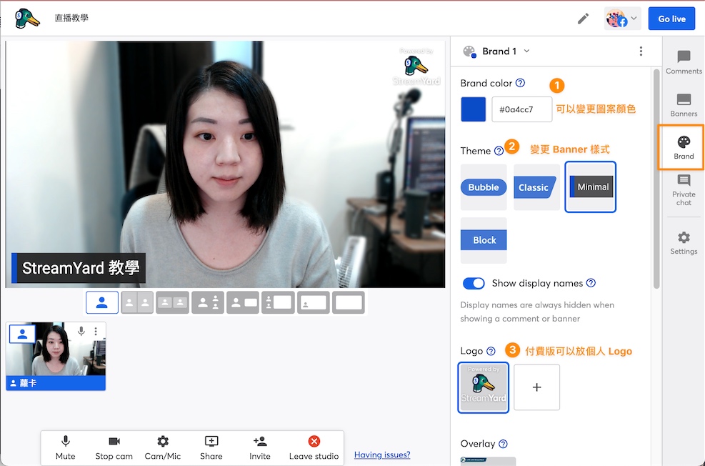
Task: Click the StreamYard duck logo in header
Action: 27,19
